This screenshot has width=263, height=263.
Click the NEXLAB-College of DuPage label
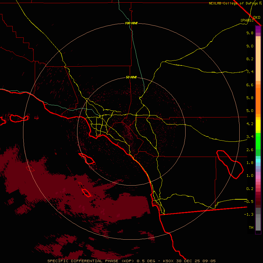click(234, 3)
